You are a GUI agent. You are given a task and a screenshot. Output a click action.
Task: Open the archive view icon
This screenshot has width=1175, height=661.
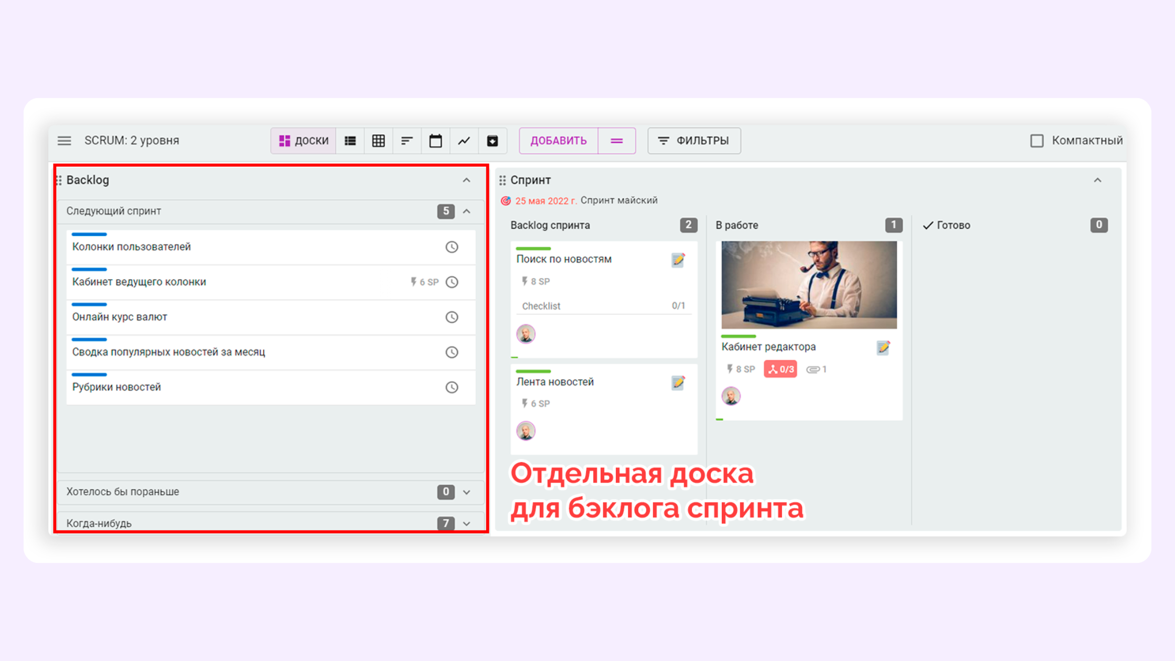pyautogui.click(x=492, y=141)
